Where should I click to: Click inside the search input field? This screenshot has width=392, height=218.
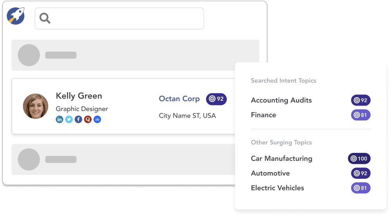coord(125,18)
